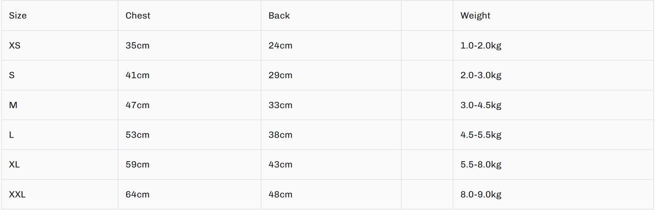
Task: Select the 1.0-2.0kg weight cell
Action: [x=480, y=45]
